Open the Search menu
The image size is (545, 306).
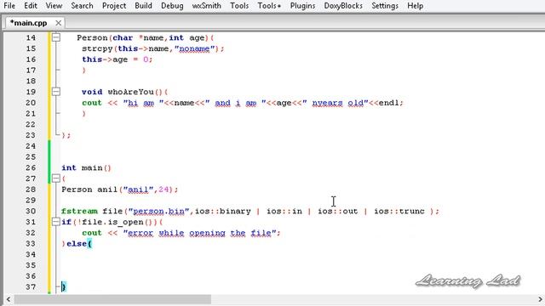[x=82, y=6]
